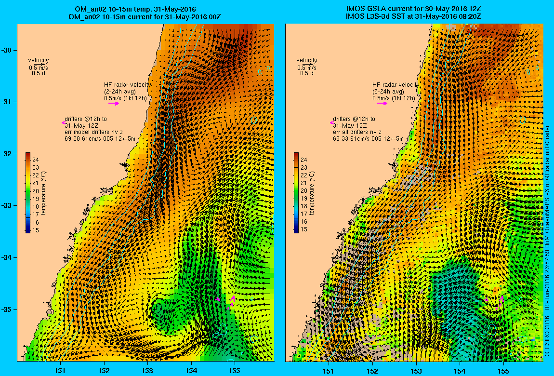Click the -33 latitude label on left axis
This screenshot has height=376, width=554.
tap(6, 206)
